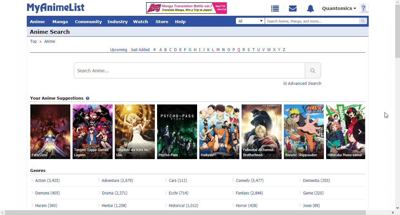Open the Psycho-Pass suggestion thumbnail

[177, 132]
